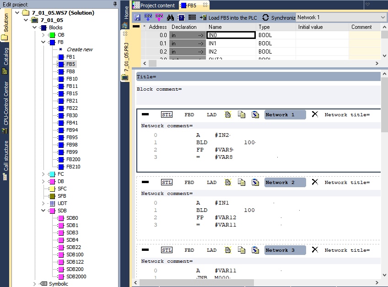Collapse the SDB tree node
Image resolution: width=388 pixels, height=287 pixels.
click(43, 211)
